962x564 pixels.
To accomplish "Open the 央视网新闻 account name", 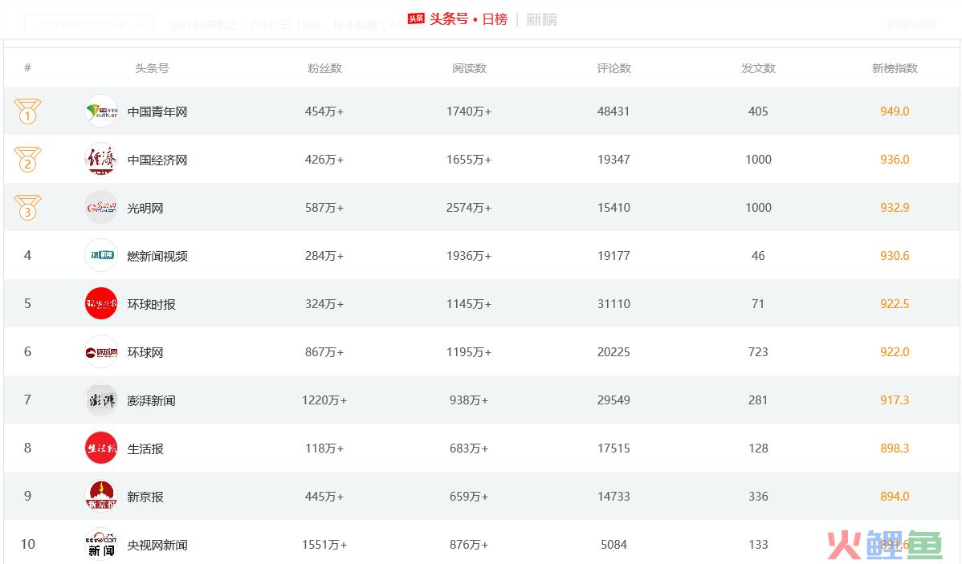I will coord(157,545).
